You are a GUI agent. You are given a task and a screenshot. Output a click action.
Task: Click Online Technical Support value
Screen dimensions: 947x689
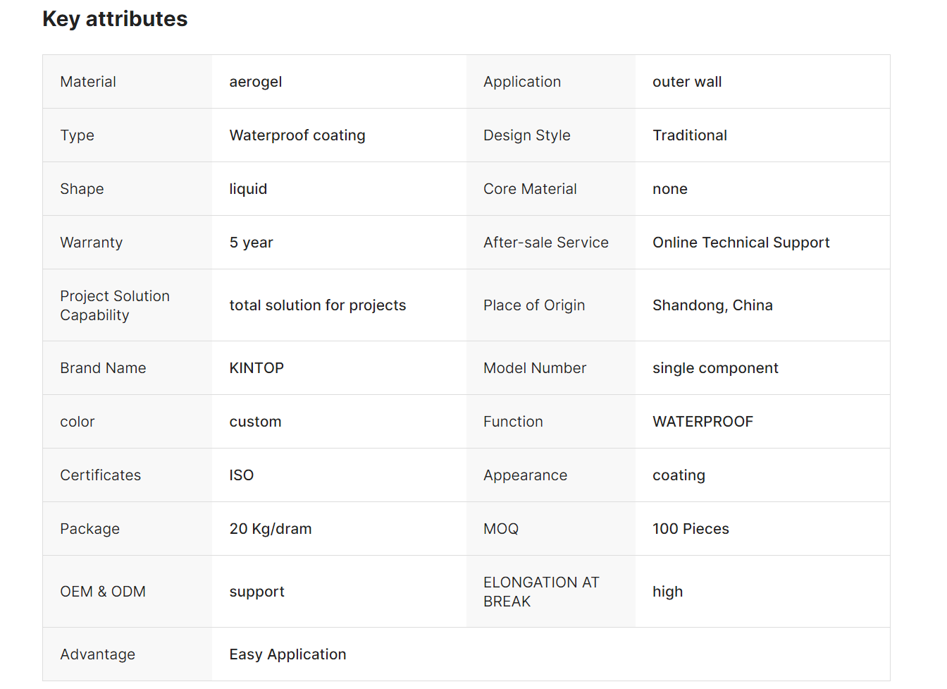pyautogui.click(x=741, y=243)
